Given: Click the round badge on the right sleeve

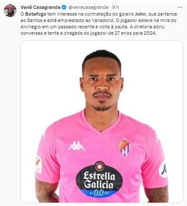Looking at the screenshot, I should coord(163,169).
